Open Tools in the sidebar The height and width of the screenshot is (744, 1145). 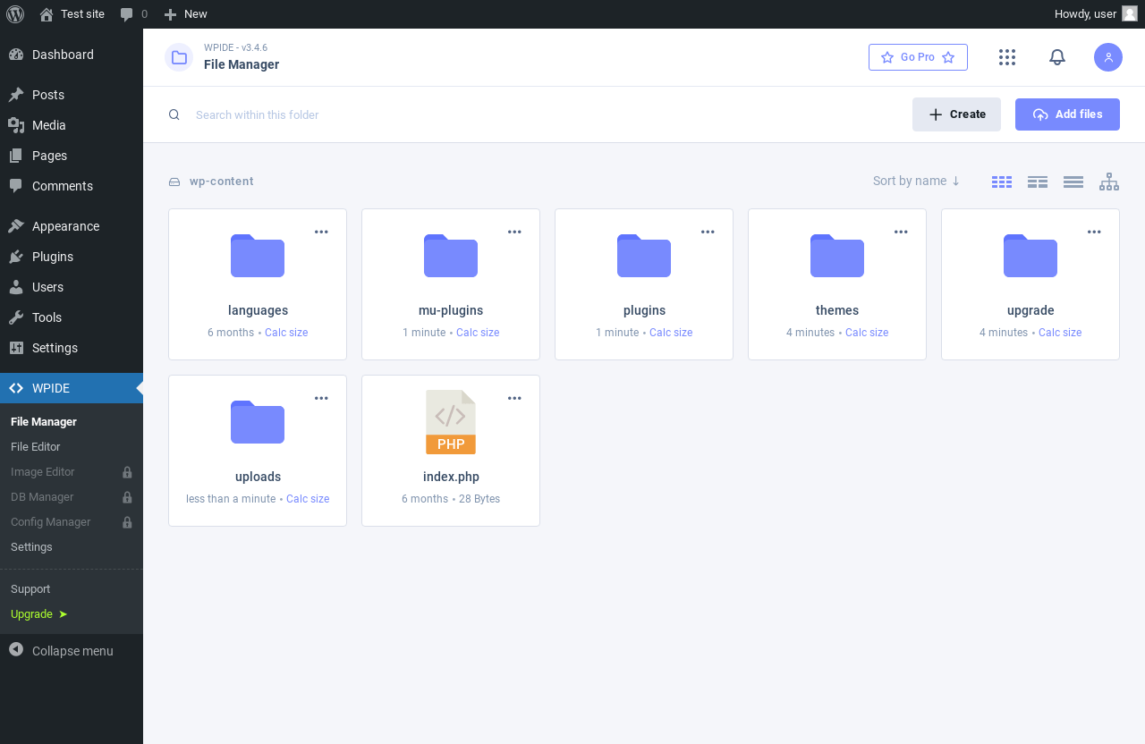(72, 317)
